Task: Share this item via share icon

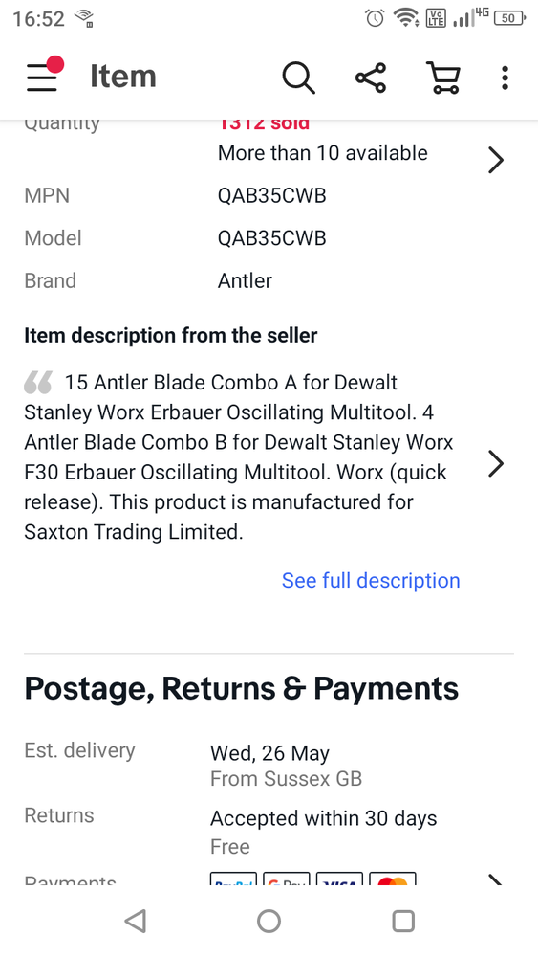Action: pos(371,78)
